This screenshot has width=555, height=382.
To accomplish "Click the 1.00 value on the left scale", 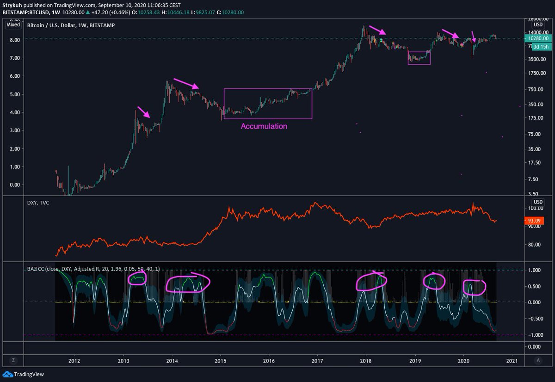I will click(15, 167).
